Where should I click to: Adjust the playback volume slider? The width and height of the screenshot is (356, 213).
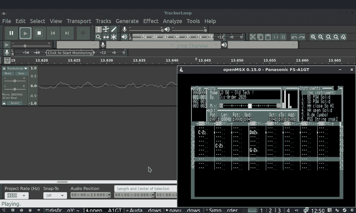pyautogui.click(x=189, y=29)
